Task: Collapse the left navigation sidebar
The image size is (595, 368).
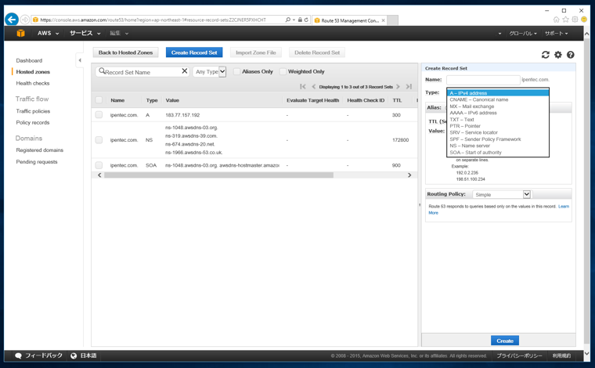Action: pos(80,60)
